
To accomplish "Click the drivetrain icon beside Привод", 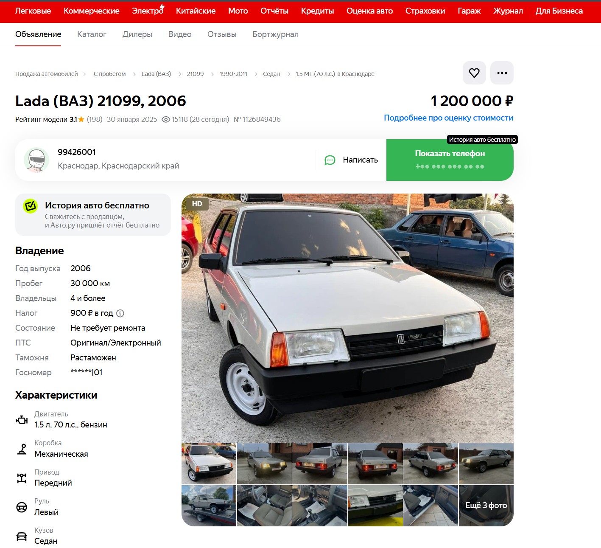I will point(22,478).
